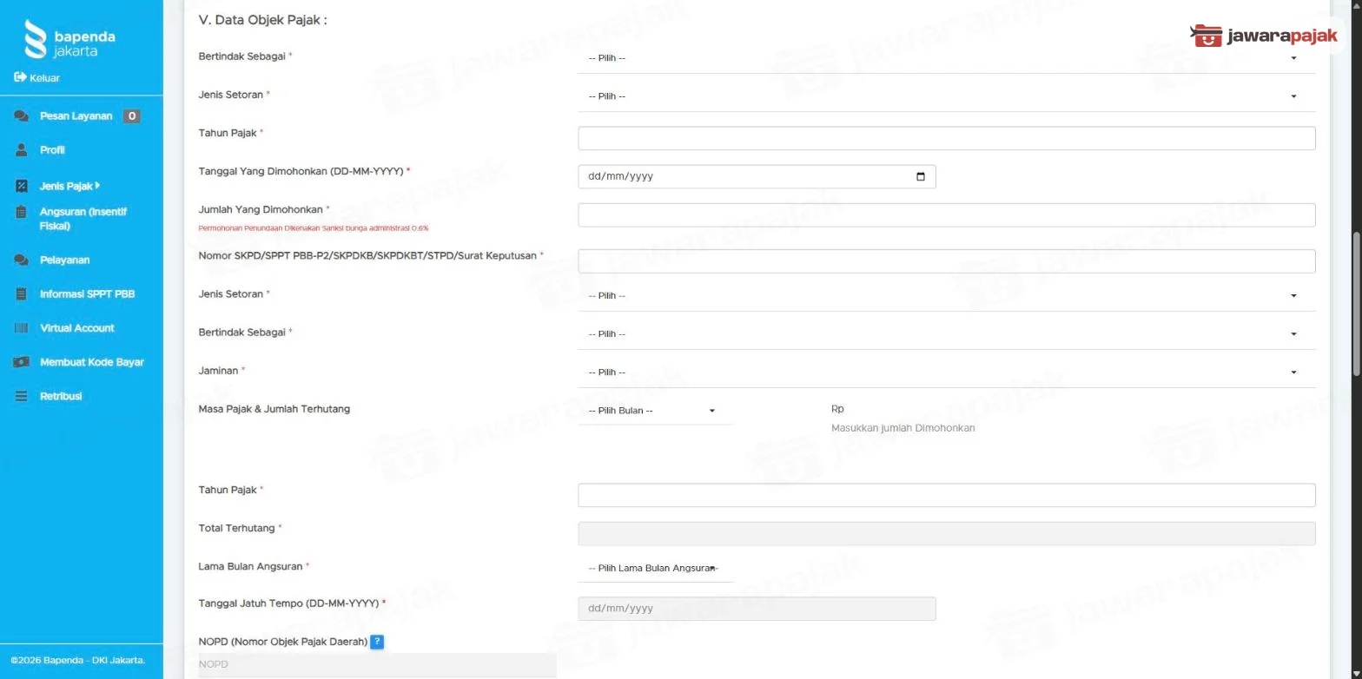Click the Angsuran clipboard icon
1362x679 pixels.
pos(22,212)
